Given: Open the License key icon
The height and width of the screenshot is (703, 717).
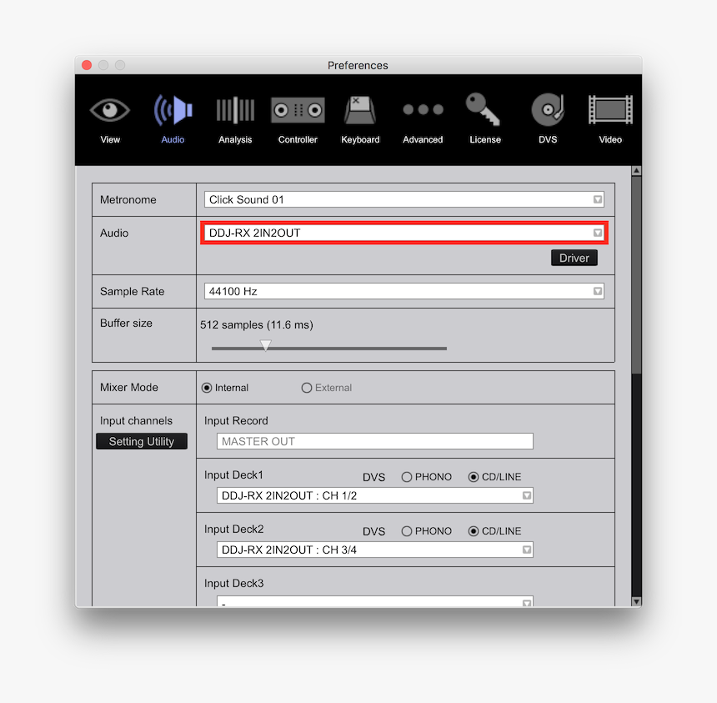Looking at the screenshot, I should point(483,110).
